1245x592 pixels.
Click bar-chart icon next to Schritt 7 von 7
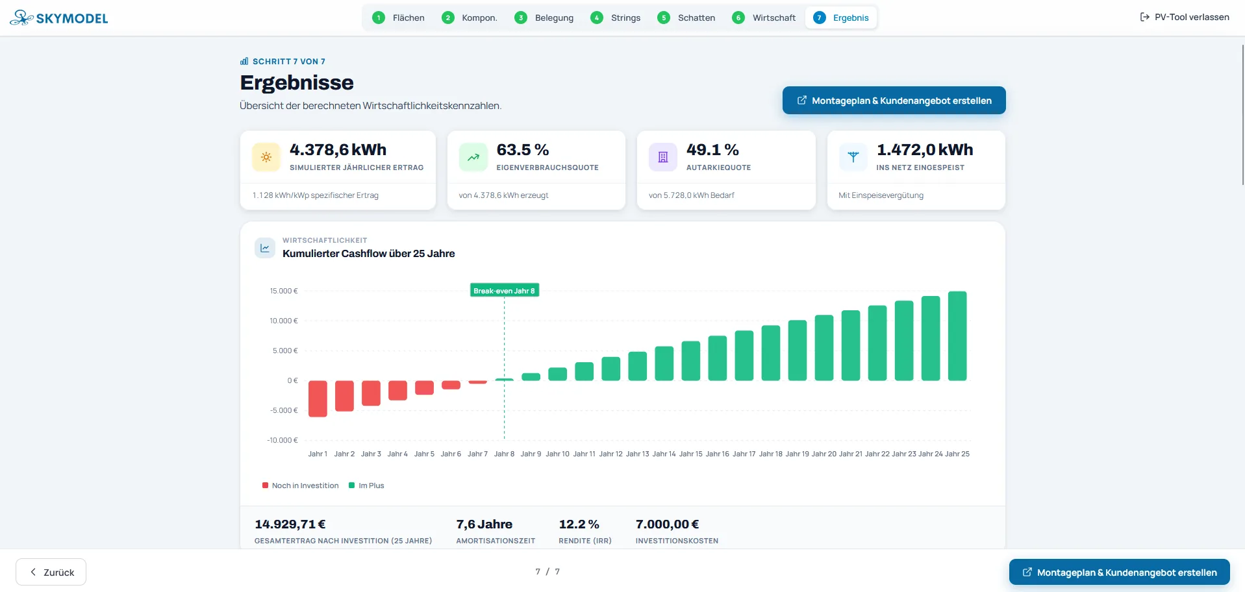[244, 61]
